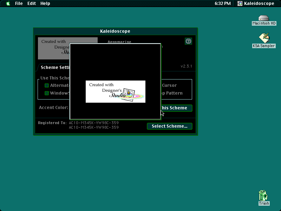Screen dimensions: 281x211
Task: Open the File menu
Action: (x=19, y=4)
